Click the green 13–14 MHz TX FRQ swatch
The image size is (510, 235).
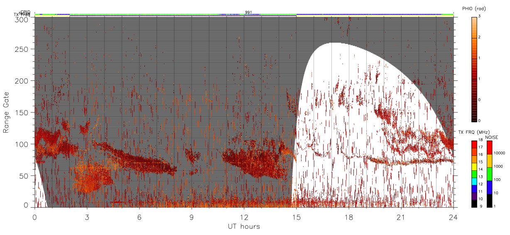[474, 174]
